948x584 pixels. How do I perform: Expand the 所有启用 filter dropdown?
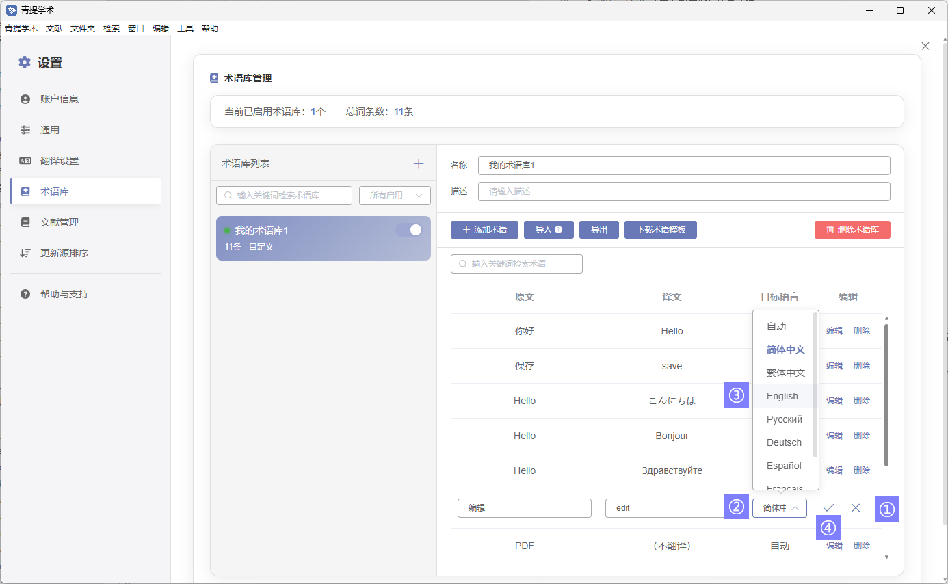tap(395, 196)
